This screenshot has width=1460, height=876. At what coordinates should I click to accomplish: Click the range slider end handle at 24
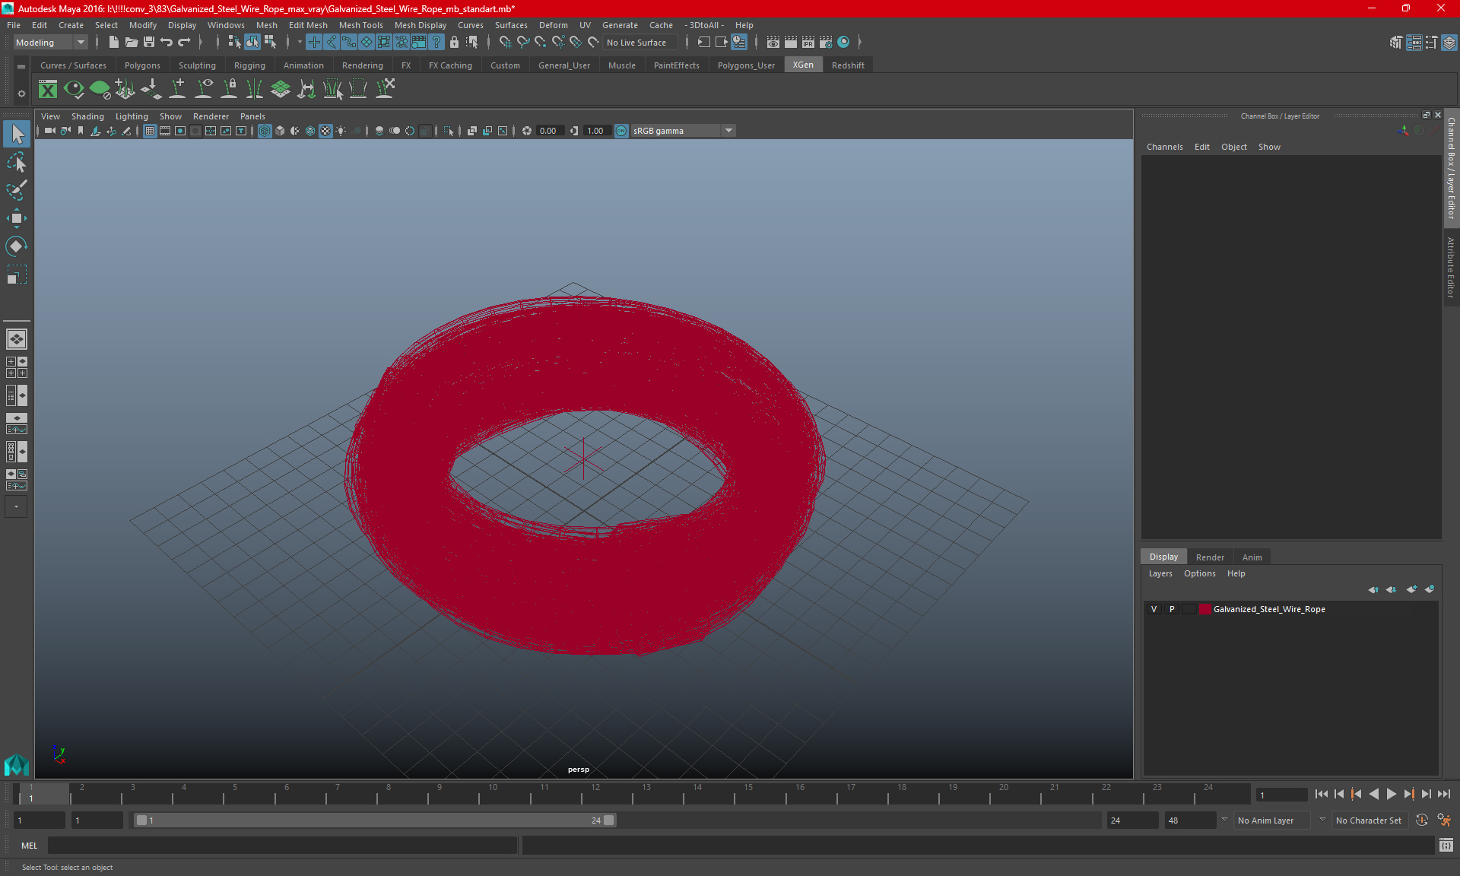pos(609,820)
